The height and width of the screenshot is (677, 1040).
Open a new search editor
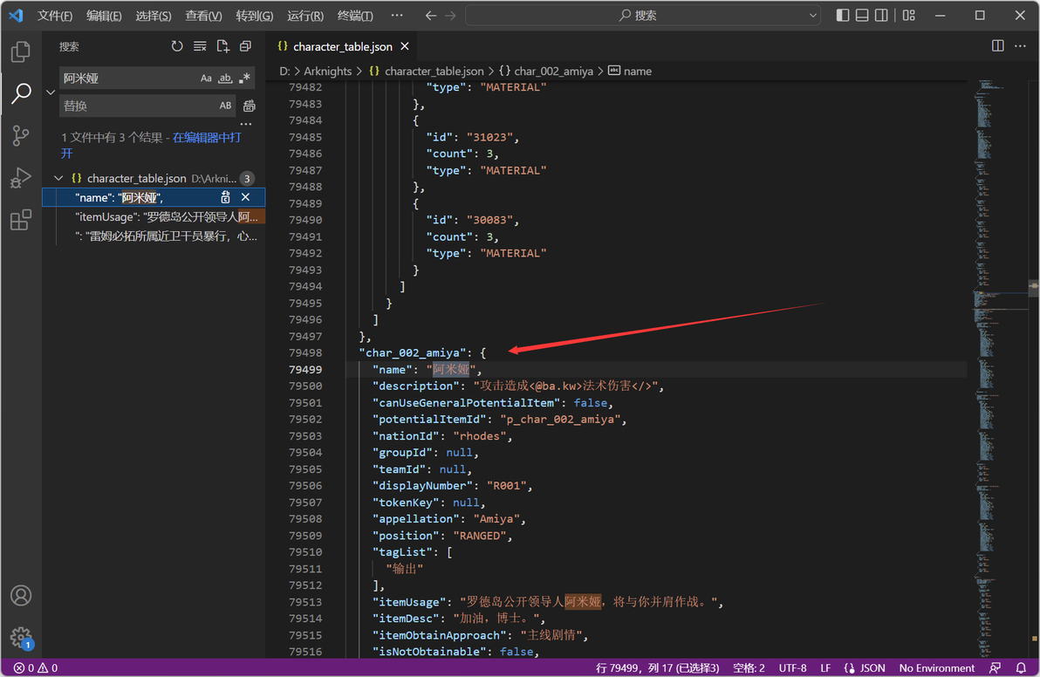[x=222, y=46]
